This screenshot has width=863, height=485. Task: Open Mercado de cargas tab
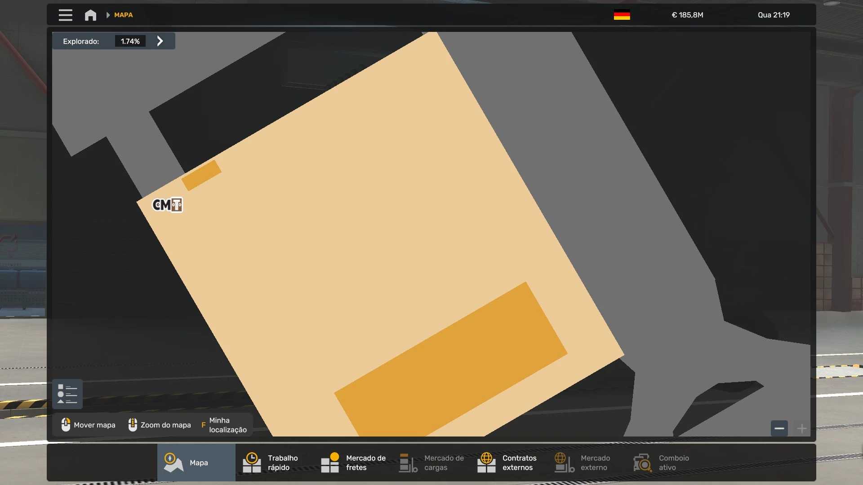(x=431, y=463)
